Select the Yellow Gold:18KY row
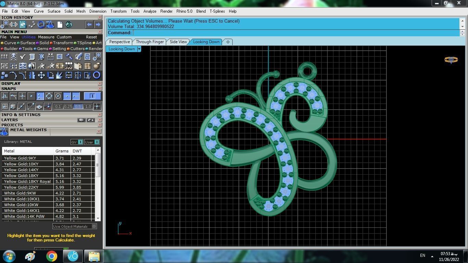The image size is (468, 263). pos(48,176)
